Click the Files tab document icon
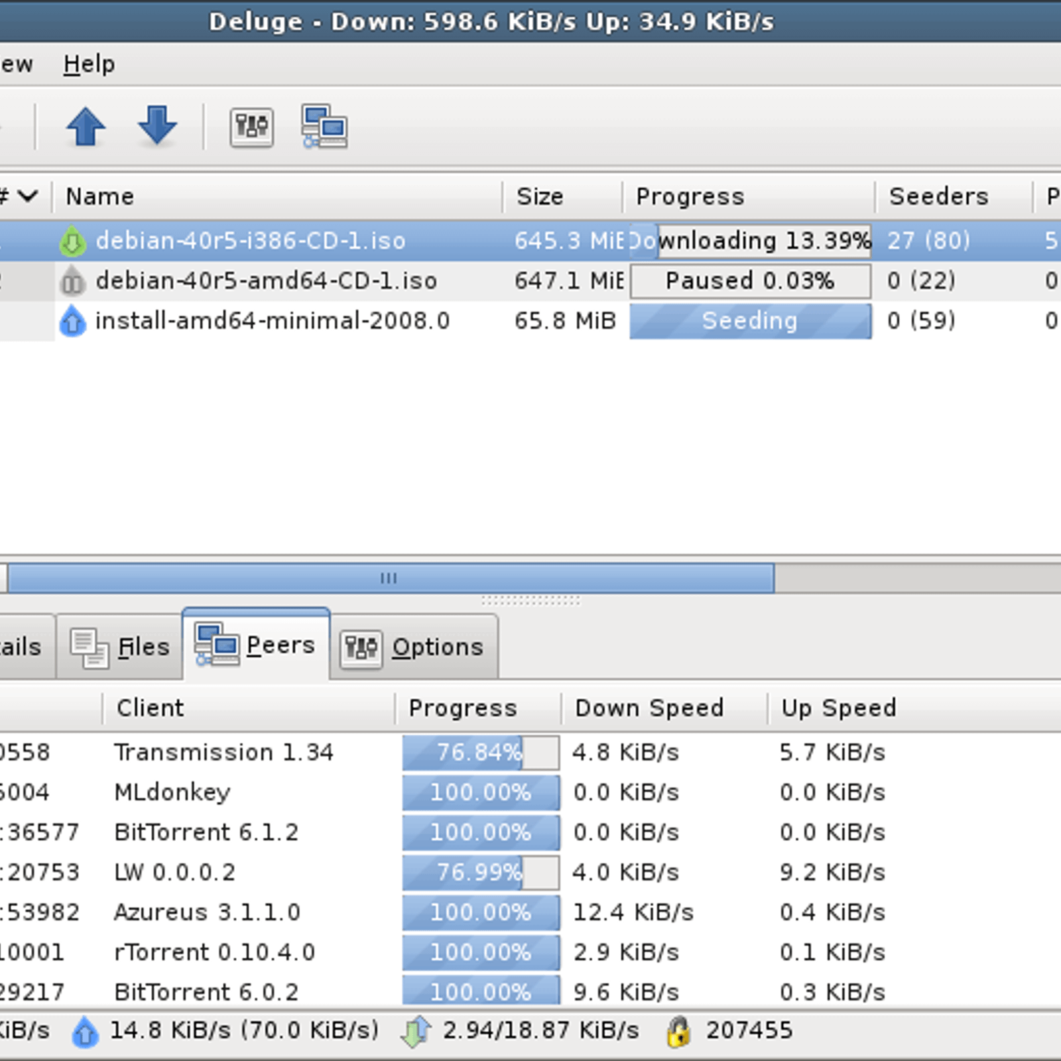The width and height of the screenshot is (1061, 1061). point(90,648)
